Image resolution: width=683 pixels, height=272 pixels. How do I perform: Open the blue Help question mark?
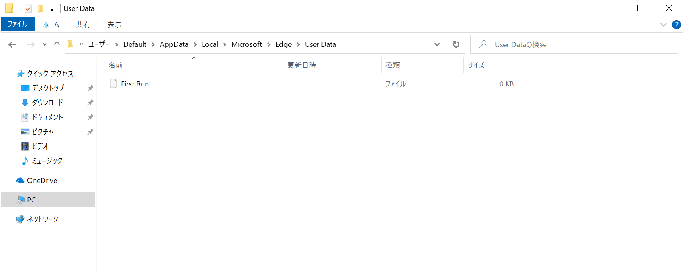coord(676,25)
